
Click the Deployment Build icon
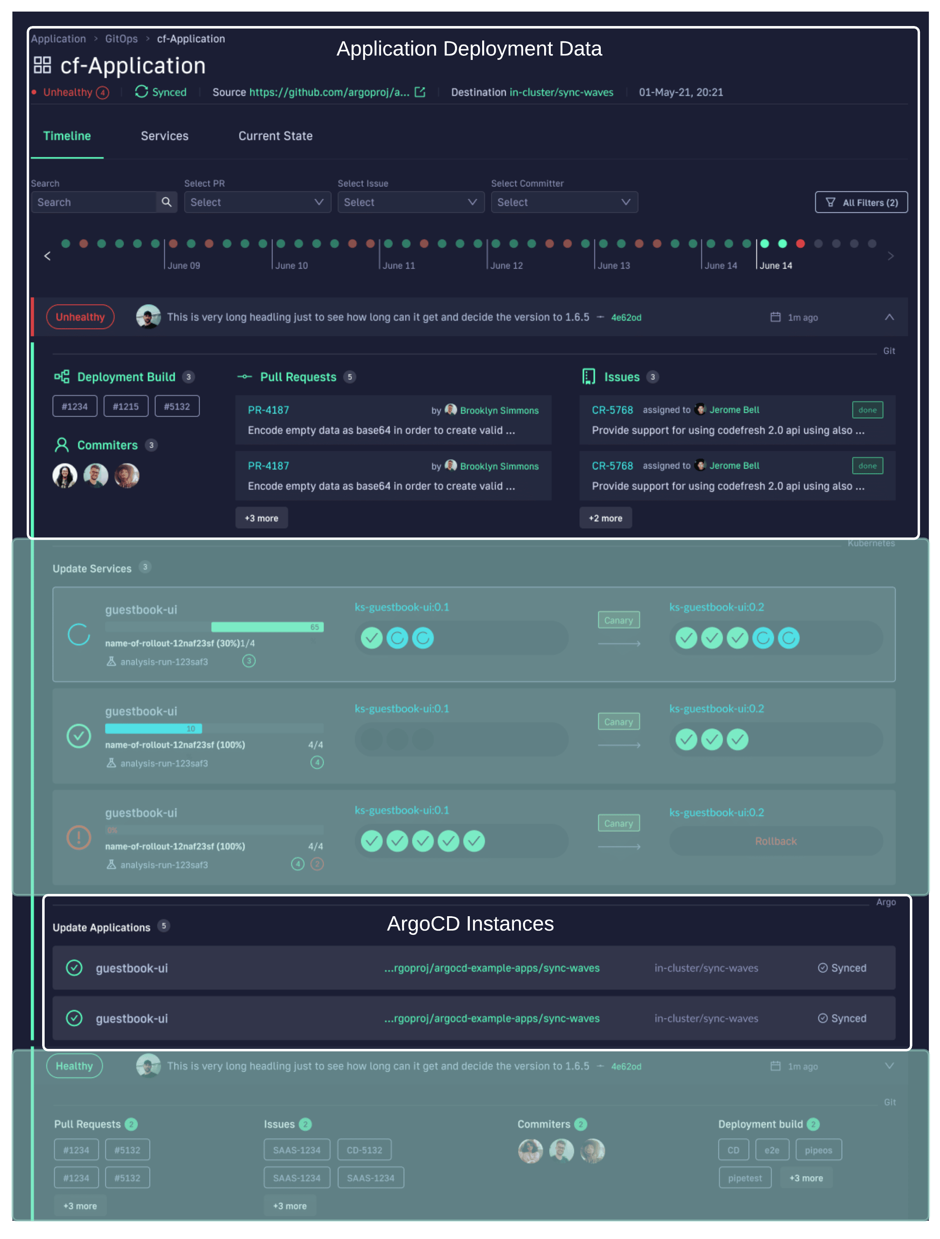coord(62,376)
